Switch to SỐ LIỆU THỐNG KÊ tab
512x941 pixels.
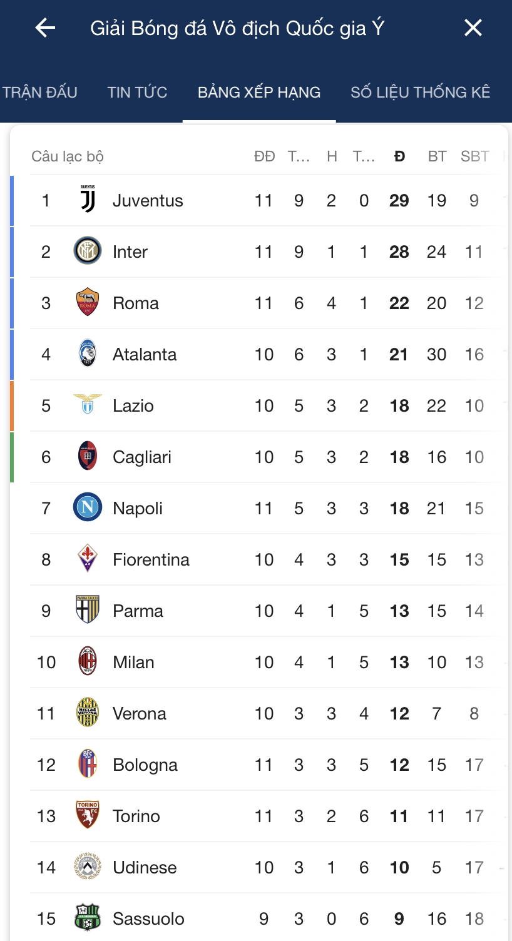[421, 93]
